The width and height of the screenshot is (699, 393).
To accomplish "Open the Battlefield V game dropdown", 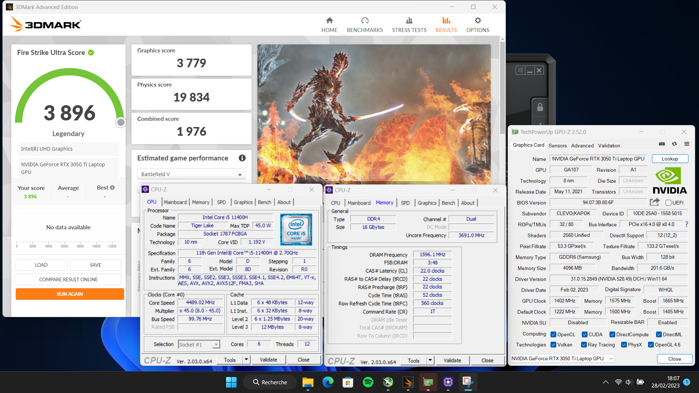I will pyautogui.click(x=191, y=174).
